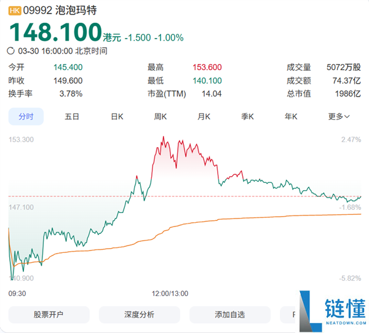The height and width of the screenshot is (333, 369).
Task: Click the 最低 value 140.100
Action: click(x=207, y=81)
